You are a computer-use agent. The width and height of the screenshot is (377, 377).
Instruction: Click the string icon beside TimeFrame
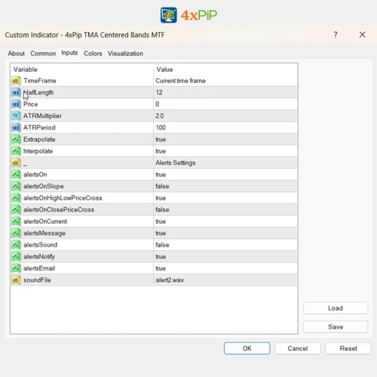16,81
